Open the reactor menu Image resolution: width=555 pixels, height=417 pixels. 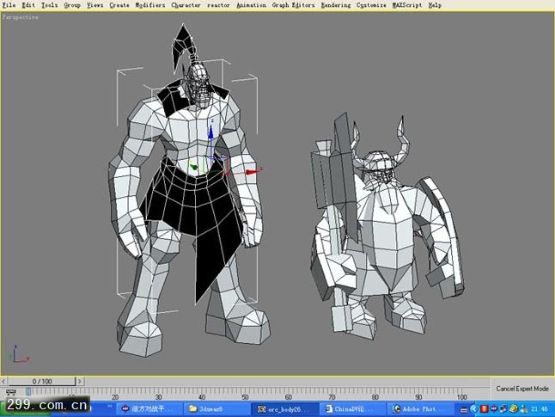tap(218, 5)
